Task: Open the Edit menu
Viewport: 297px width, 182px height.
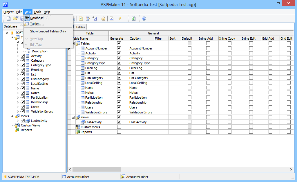Action: [19, 12]
